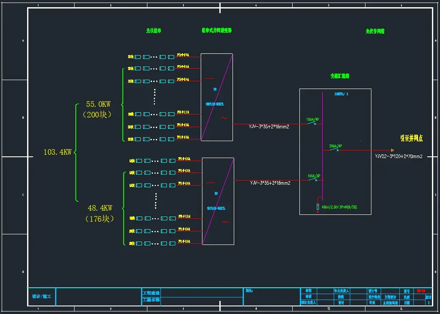Select AC tilde symbol in upper inverter
The image size is (440, 314).
coord(224,118)
